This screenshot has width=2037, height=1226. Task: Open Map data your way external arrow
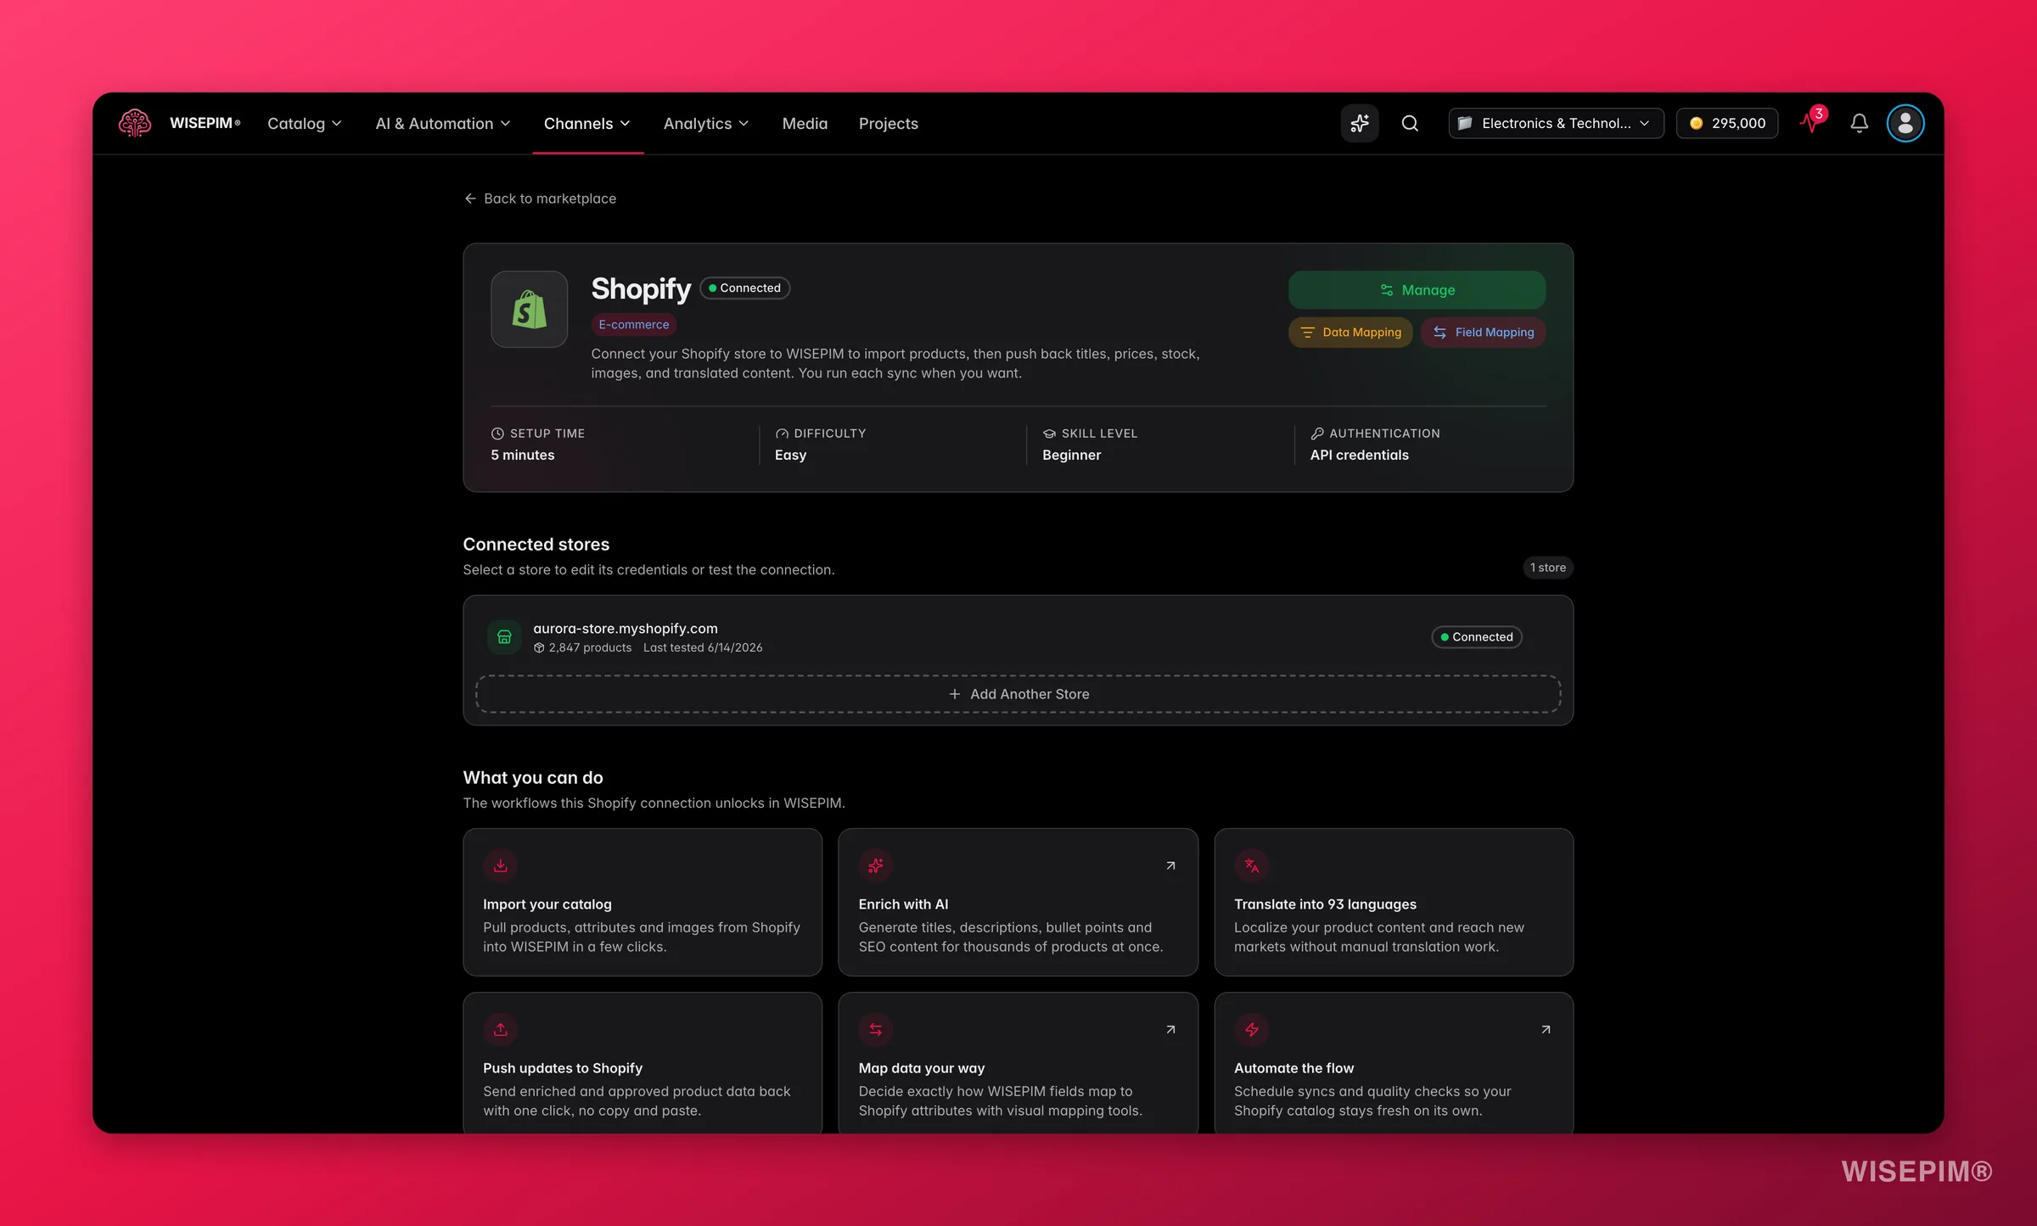tap(1170, 1029)
